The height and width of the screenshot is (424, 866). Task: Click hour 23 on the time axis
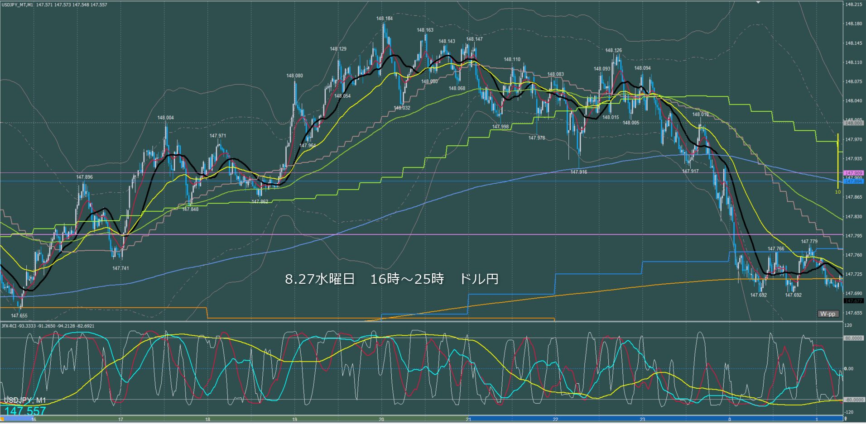642,419
